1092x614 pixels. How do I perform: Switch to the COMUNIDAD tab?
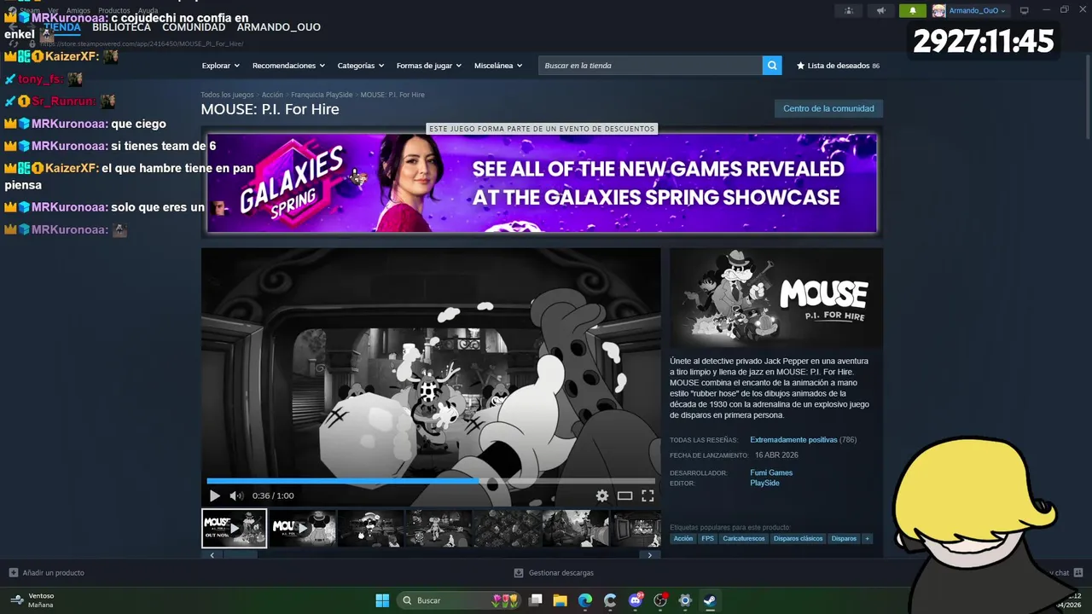pos(194,27)
